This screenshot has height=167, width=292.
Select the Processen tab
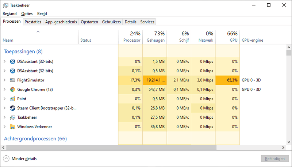[12, 21]
